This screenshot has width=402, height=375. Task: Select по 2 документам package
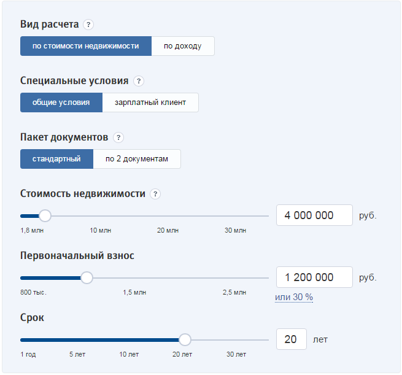(137, 159)
